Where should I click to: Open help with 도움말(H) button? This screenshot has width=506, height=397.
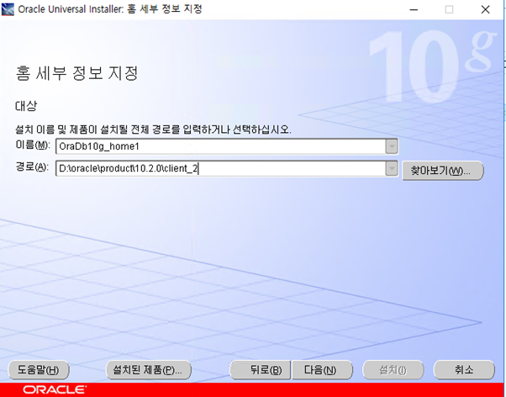[39, 370]
